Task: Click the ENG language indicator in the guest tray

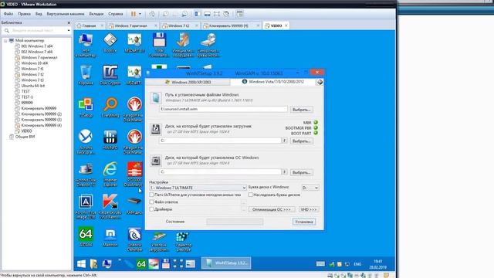Action: [357, 264]
